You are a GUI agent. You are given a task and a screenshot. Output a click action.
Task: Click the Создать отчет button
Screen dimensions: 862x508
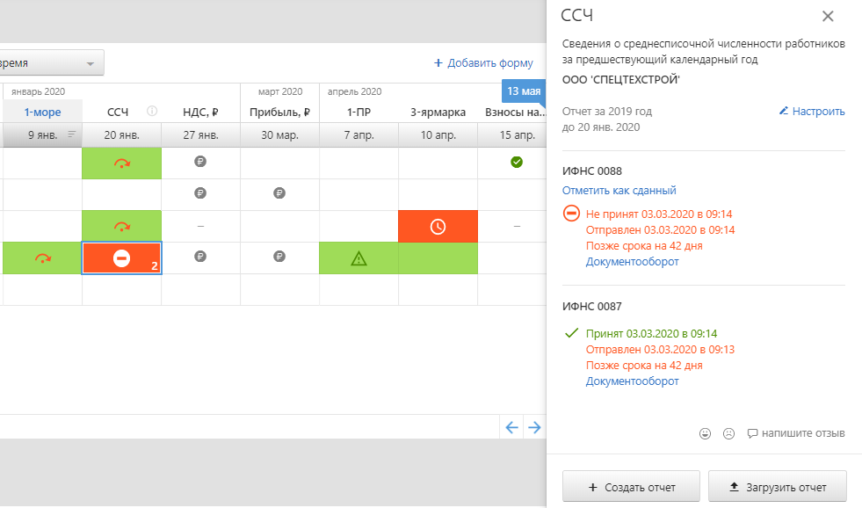coord(631,487)
